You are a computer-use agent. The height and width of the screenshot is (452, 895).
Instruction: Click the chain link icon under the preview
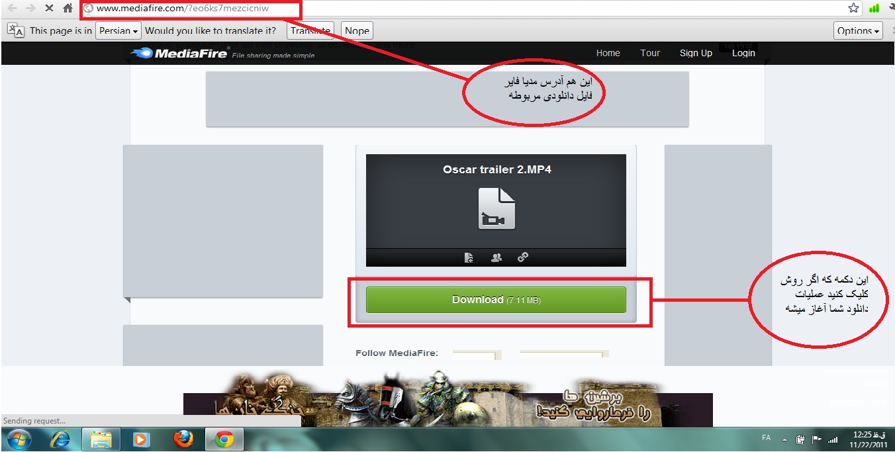(x=523, y=257)
